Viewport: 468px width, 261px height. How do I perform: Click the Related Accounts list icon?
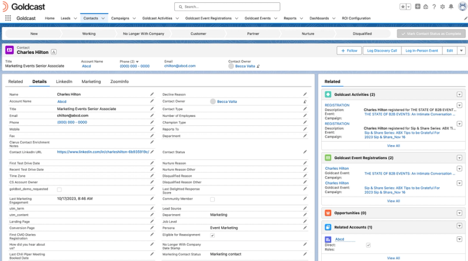coord(328,227)
